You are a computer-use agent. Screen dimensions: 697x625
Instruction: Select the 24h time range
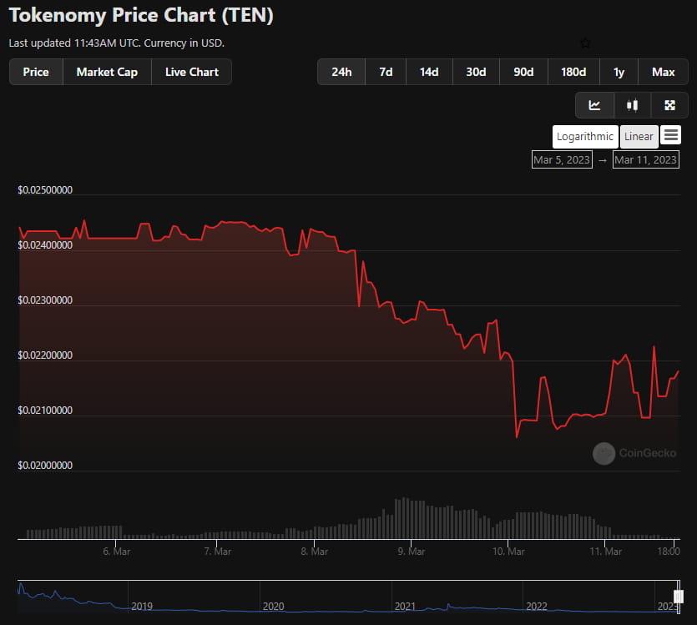click(341, 72)
